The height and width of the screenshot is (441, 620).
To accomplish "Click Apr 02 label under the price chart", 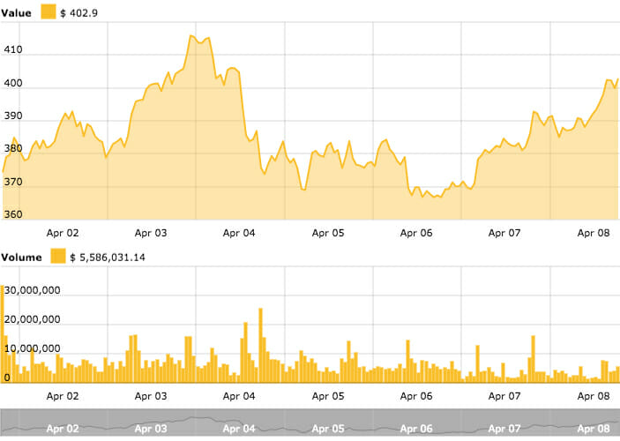I will coord(63,234).
